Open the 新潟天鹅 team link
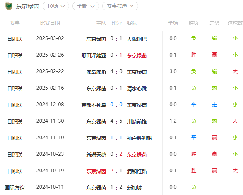The width and height of the screenshot is (243, 195). [x=96, y=155]
